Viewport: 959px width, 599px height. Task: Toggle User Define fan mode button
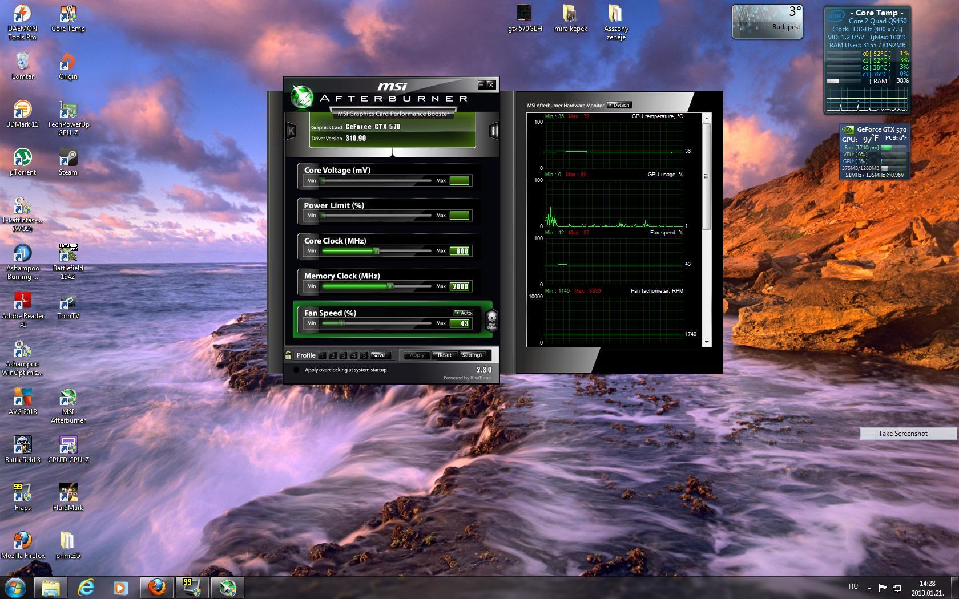[x=491, y=319]
